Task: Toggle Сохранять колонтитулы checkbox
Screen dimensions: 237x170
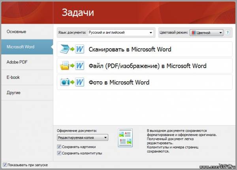Action: coord(59,153)
